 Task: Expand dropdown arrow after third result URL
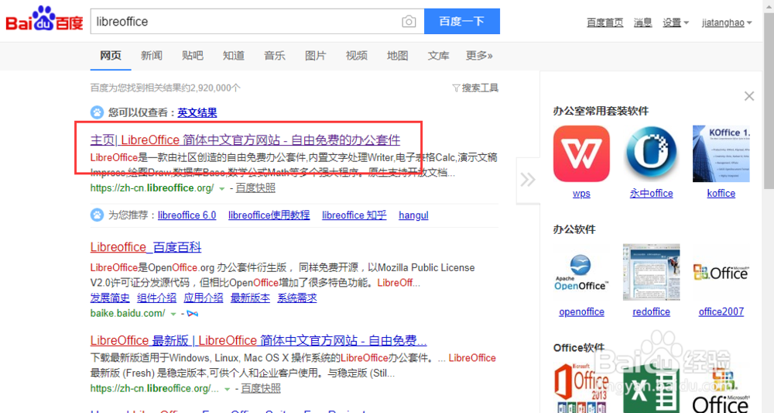(227, 389)
